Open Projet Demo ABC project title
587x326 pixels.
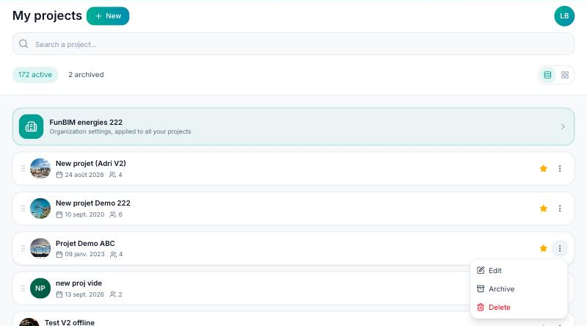pos(85,243)
